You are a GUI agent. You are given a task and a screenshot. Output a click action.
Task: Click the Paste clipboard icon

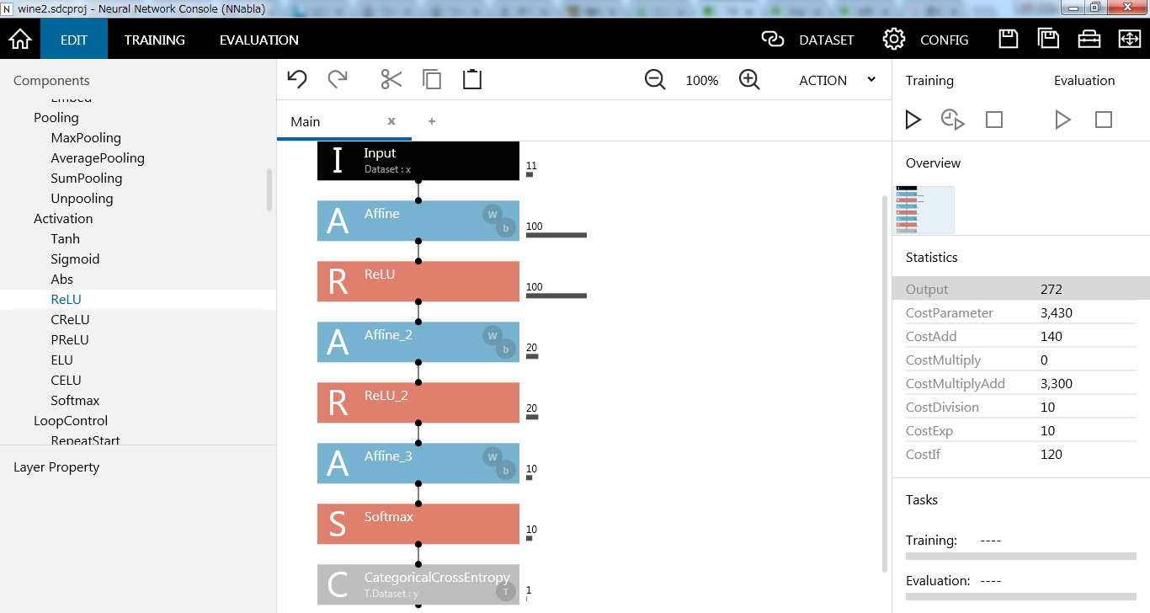[x=472, y=80]
